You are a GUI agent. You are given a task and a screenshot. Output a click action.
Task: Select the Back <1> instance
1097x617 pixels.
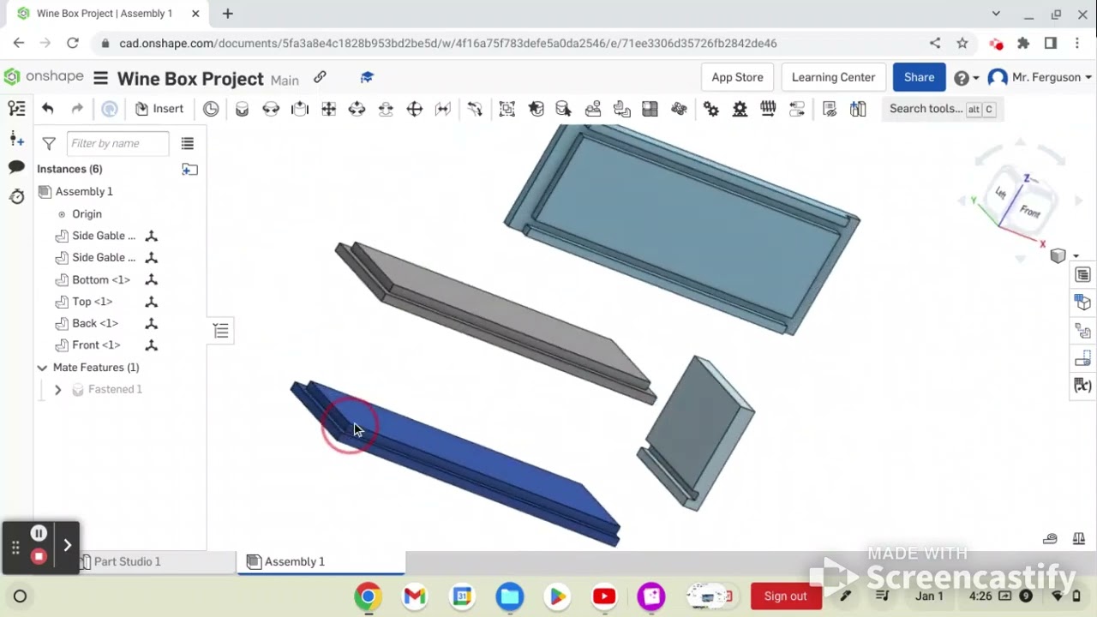[94, 323]
